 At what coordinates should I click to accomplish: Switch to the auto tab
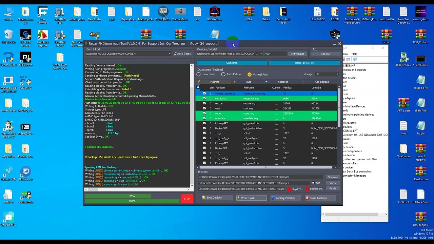(x=249, y=82)
